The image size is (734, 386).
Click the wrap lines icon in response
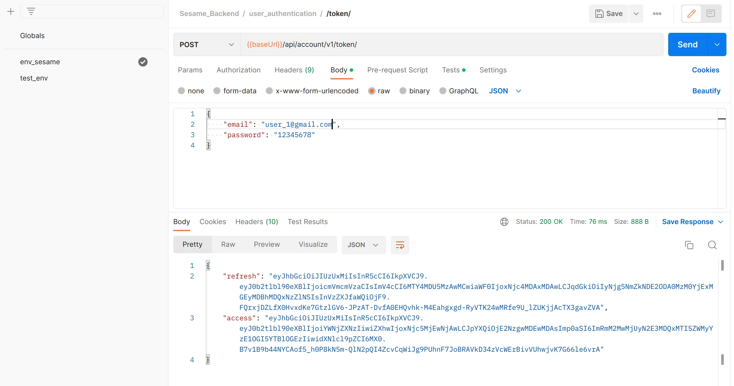pos(400,245)
